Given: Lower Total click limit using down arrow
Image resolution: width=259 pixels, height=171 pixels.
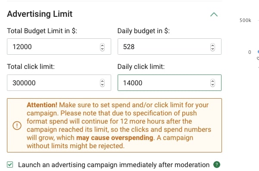Looking at the screenshot, I should (x=102, y=85).
